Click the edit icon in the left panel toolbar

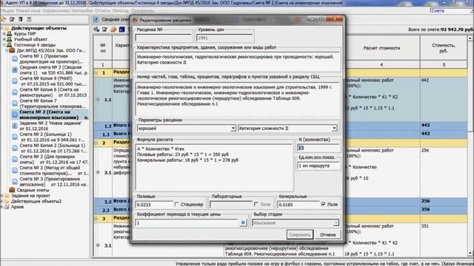click(x=12, y=19)
